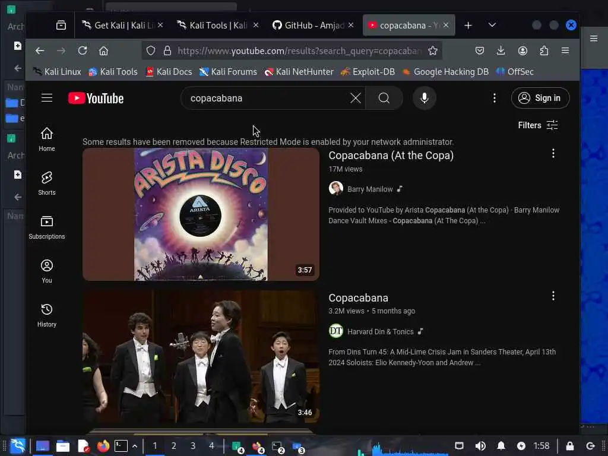Close the Kali Tools tab
This screenshot has width=608, height=456.
[256, 25]
